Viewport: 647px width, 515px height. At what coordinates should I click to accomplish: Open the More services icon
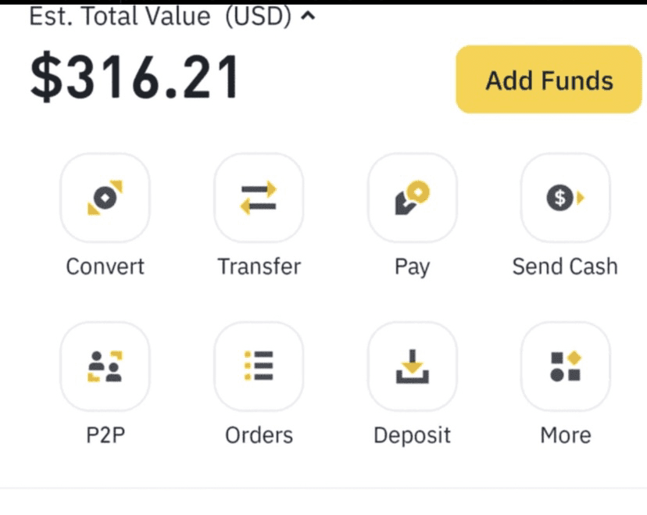[565, 367]
